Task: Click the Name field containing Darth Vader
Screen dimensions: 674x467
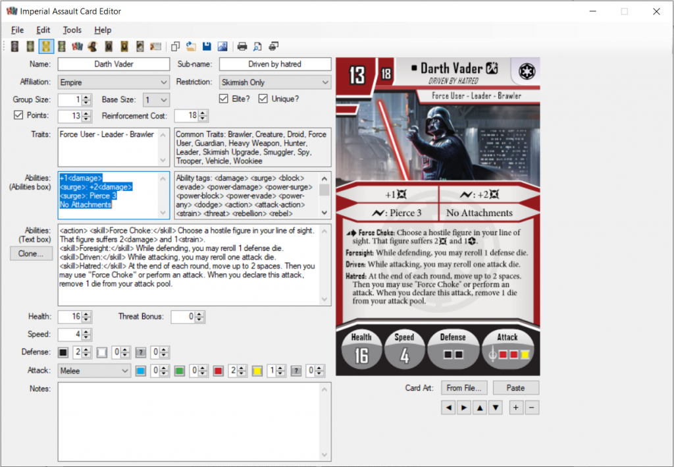Action: coord(114,64)
